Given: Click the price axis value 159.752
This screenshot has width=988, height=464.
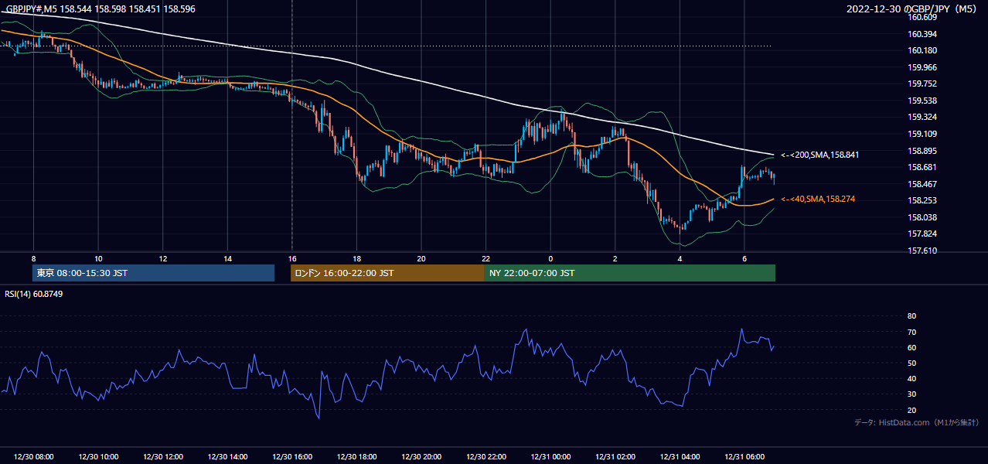Looking at the screenshot, I should click(922, 84).
